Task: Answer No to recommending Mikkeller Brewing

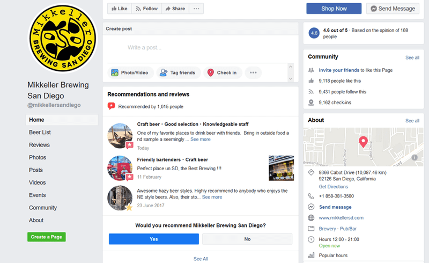Action: click(247, 239)
